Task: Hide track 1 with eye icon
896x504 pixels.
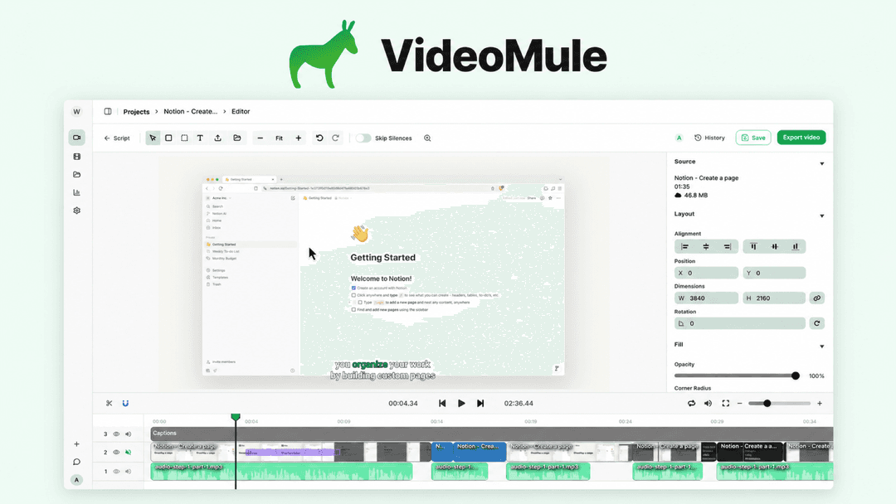Action: click(116, 472)
